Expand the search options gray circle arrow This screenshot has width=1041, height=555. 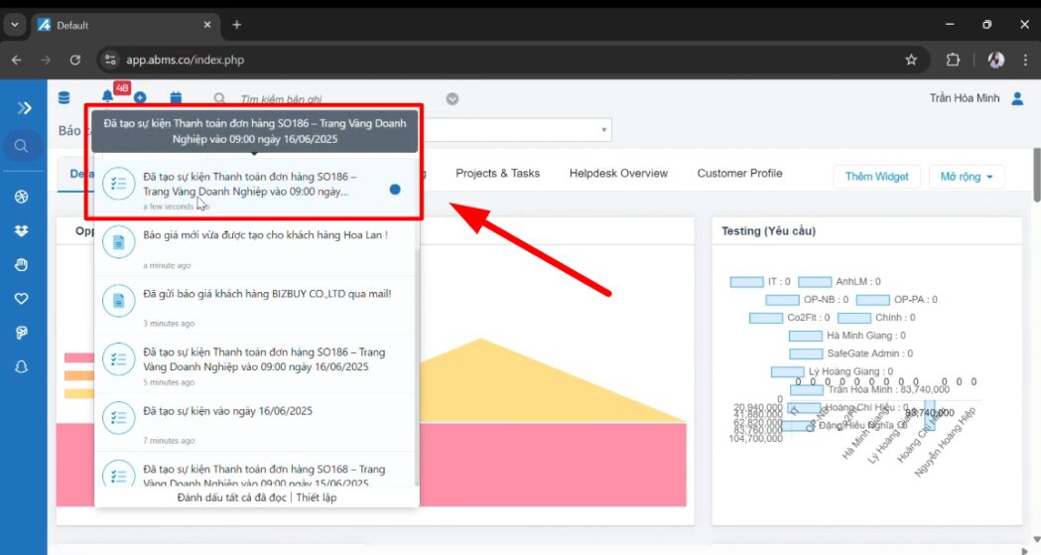coord(453,98)
